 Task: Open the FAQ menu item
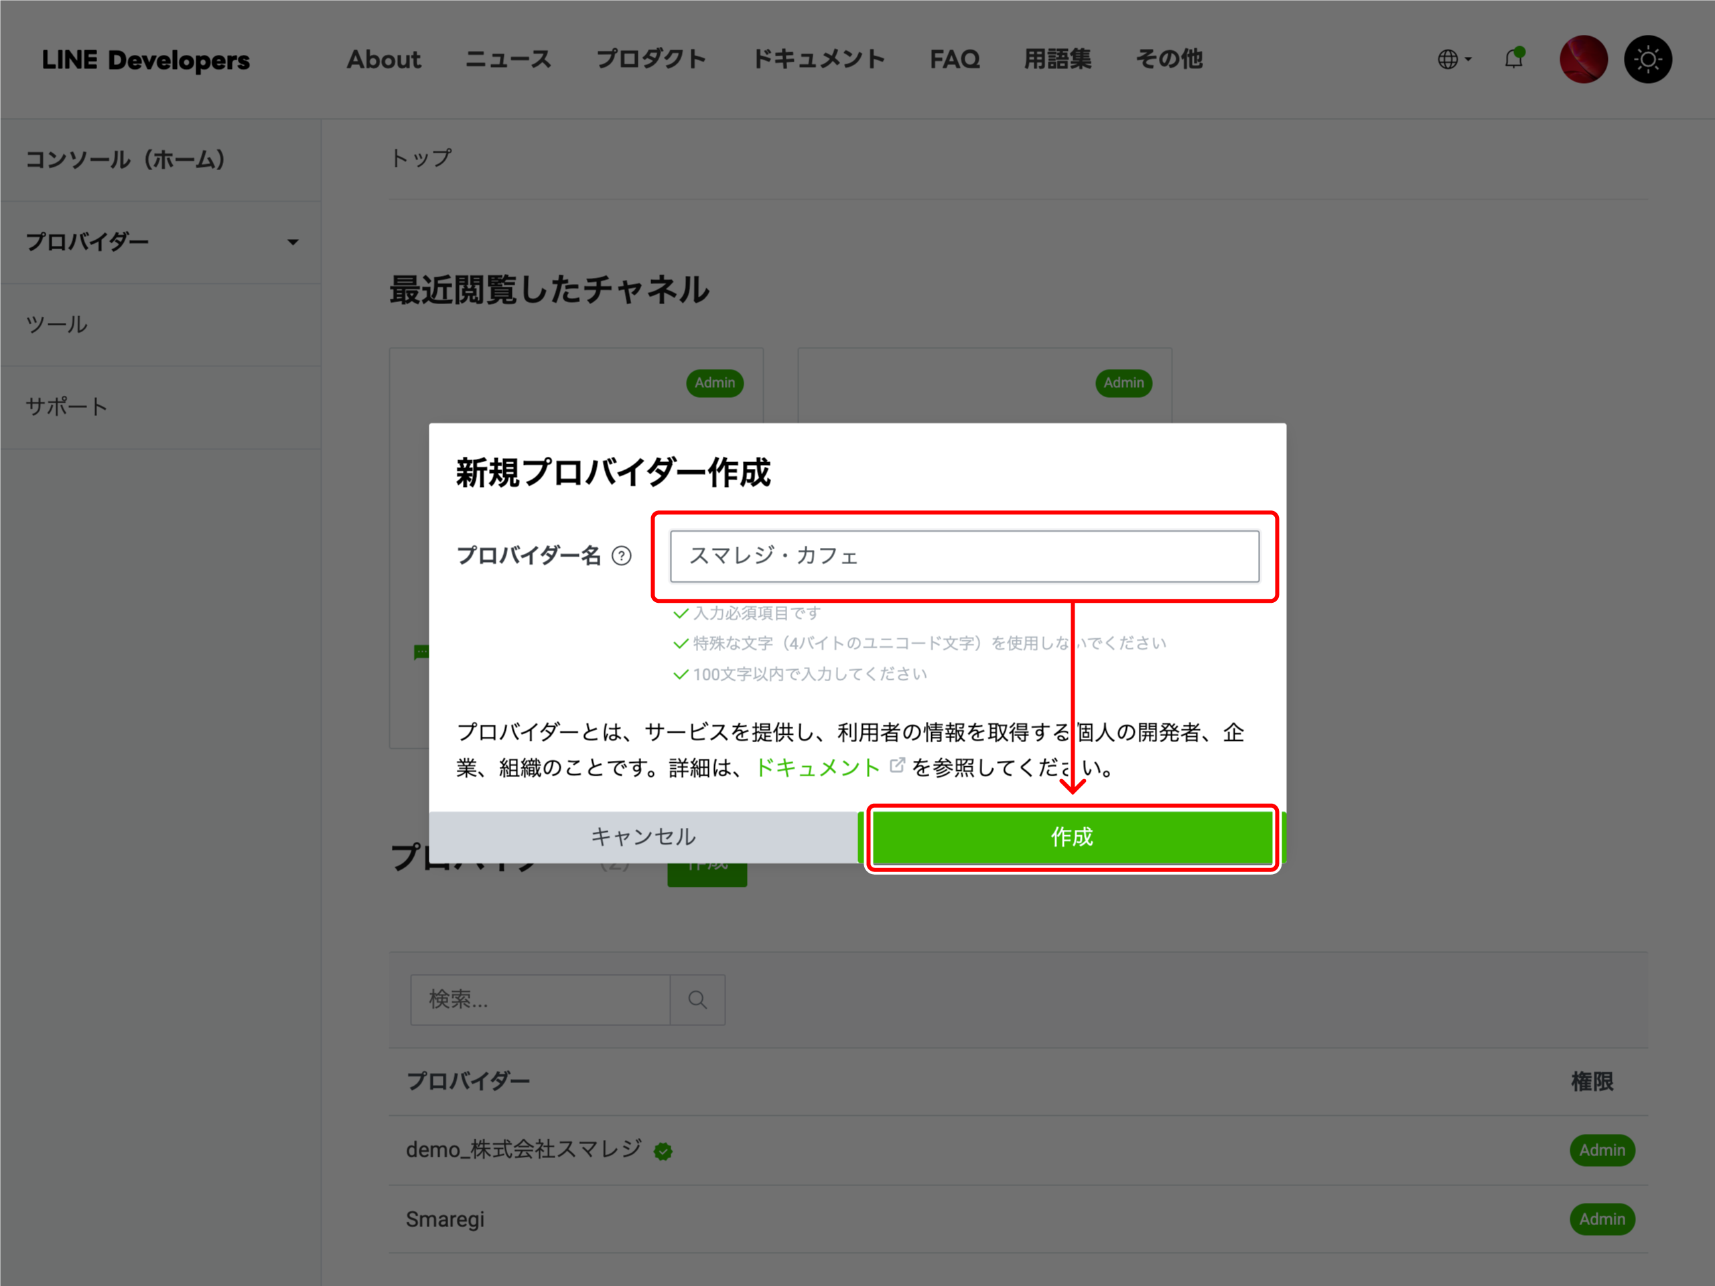pos(955,60)
